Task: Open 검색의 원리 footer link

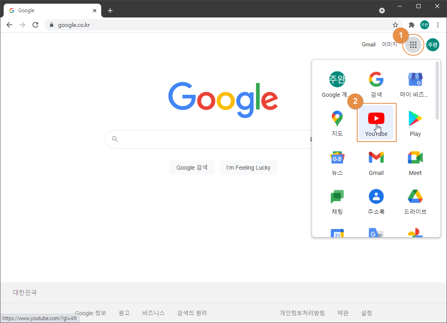Action: click(192, 313)
